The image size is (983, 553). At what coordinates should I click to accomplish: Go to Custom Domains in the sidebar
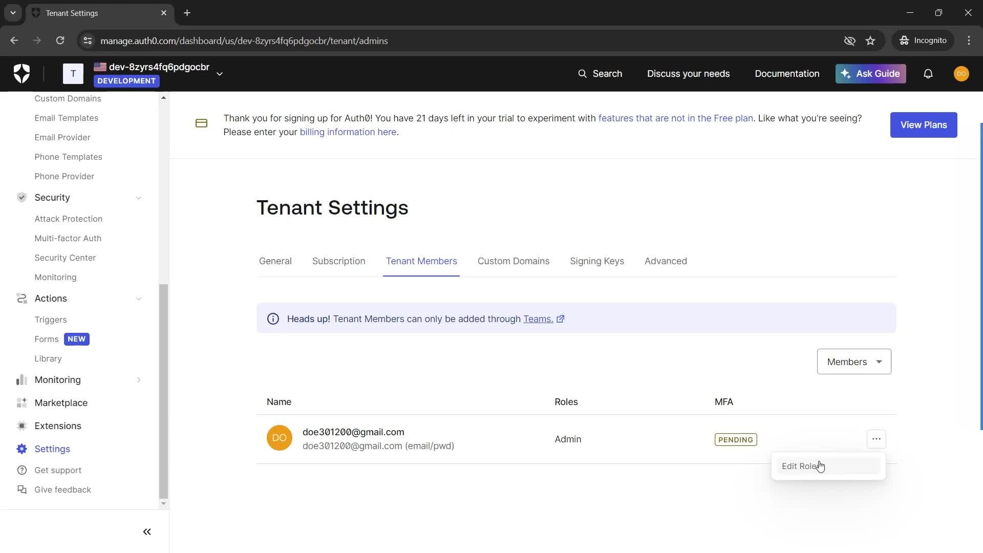pyautogui.click(x=68, y=98)
